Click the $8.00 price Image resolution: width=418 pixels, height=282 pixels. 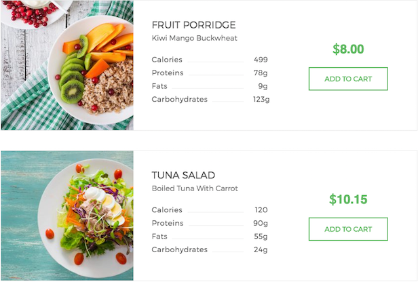(x=348, y=49)
